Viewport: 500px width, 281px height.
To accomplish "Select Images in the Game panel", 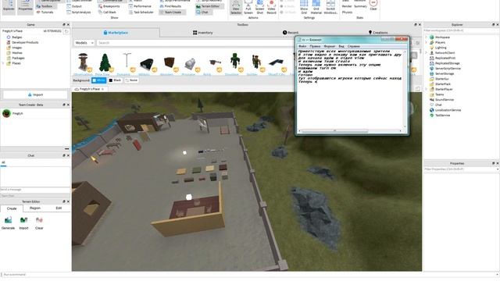I will pyautogui.click(x=17, y=48).
